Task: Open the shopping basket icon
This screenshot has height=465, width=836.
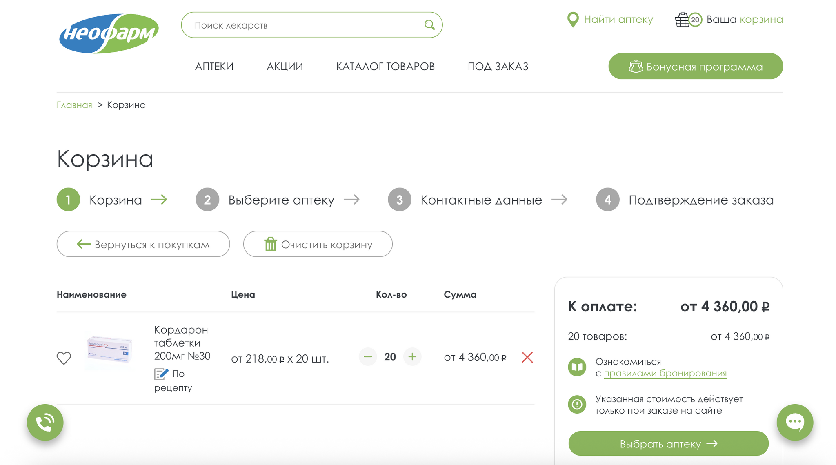Action: (x=682, y=20)
